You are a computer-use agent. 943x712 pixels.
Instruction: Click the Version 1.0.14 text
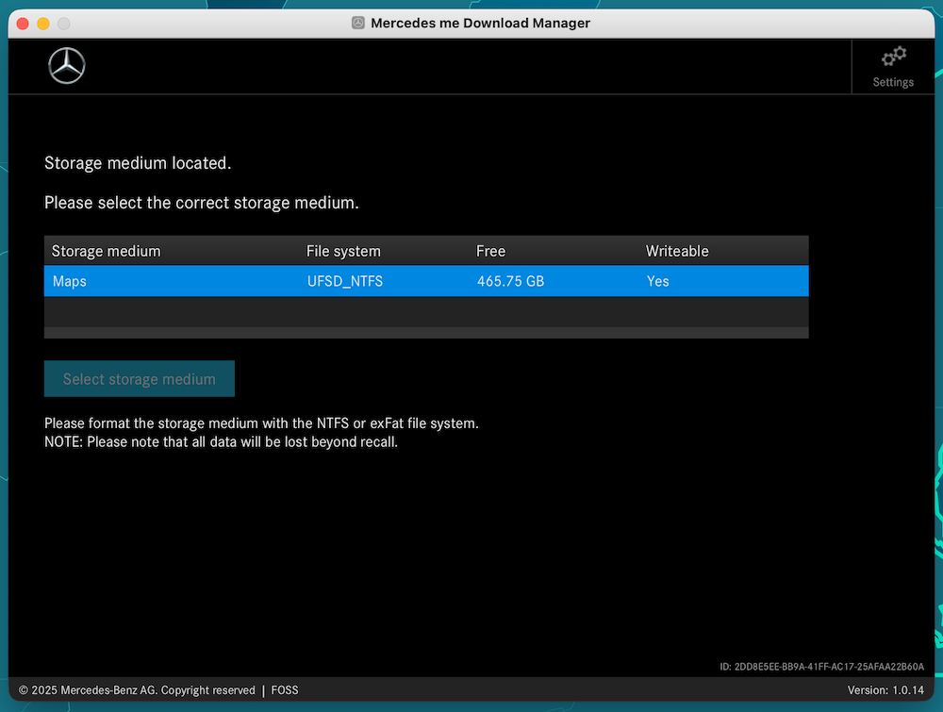tap(885, 690)
